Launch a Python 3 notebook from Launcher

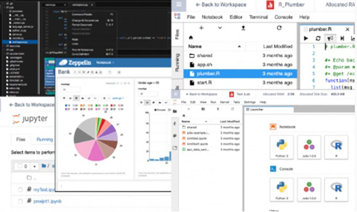281,147
